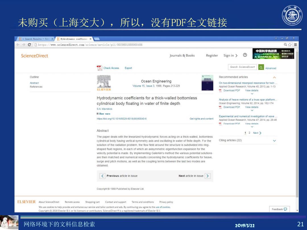Screen dimensions: 307x230
Task: Open Terms and conditions footer link
Action: [143, 202]
